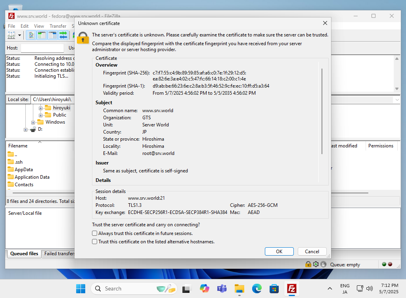
Task: Switch to the Queued files tab
Action: (x=24, y=254)
